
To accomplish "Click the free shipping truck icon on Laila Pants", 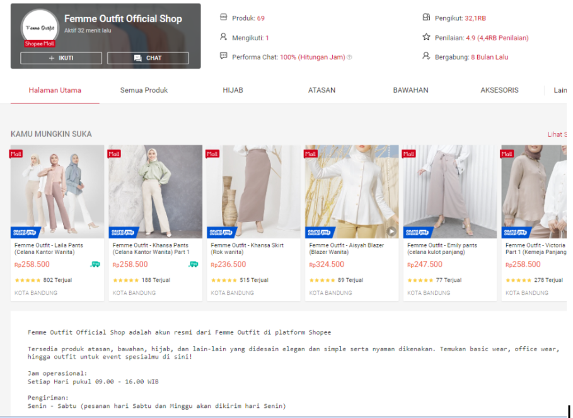I will point(95,264).
